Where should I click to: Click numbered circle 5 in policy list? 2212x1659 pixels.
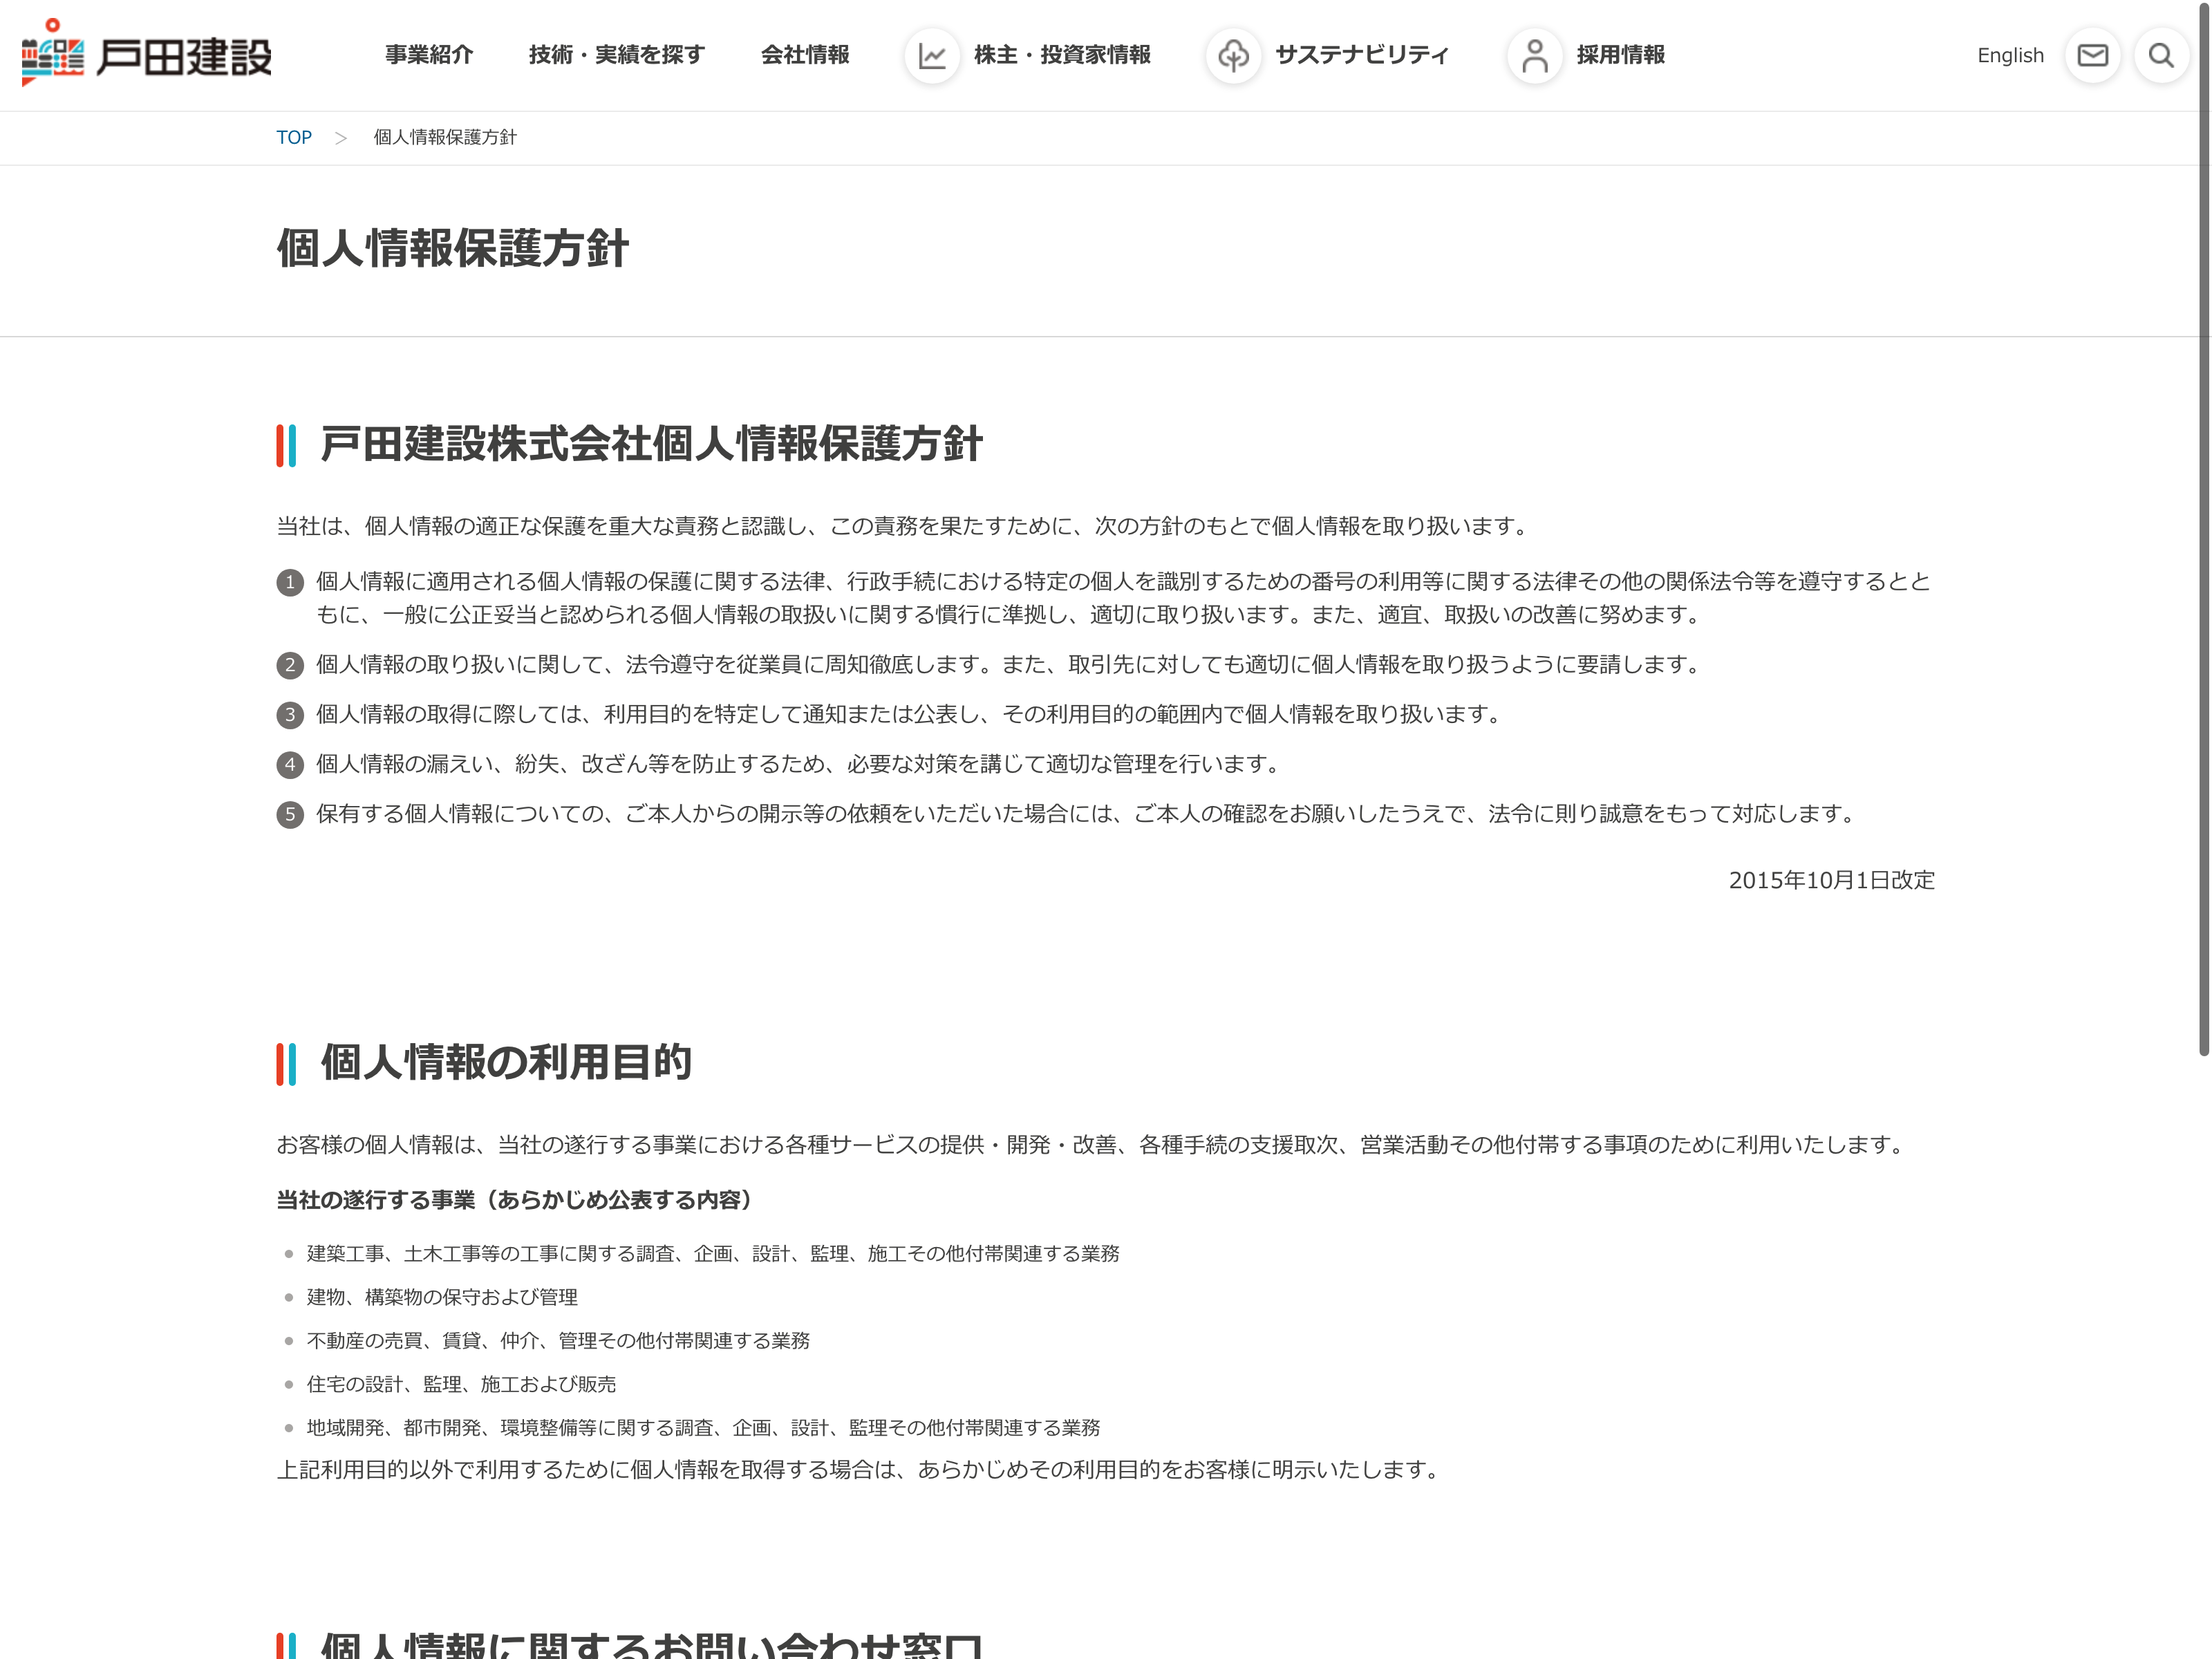290,814
